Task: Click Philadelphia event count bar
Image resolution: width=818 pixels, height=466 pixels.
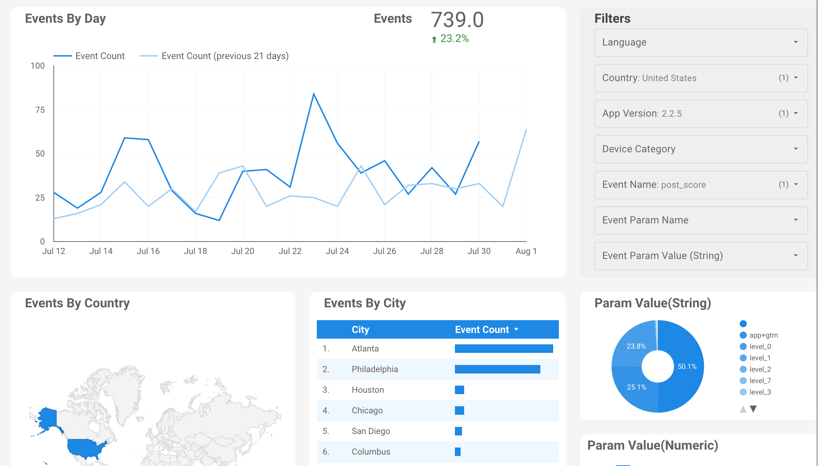Action: [x=497, y=369]
